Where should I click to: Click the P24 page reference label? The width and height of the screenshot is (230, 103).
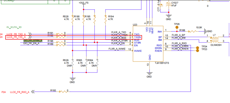click(x=3, y=92)
